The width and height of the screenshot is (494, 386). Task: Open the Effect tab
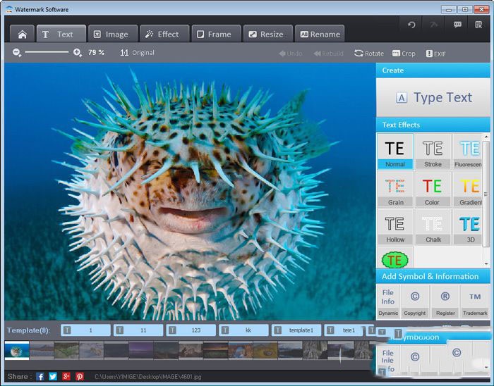coord(164,34)
